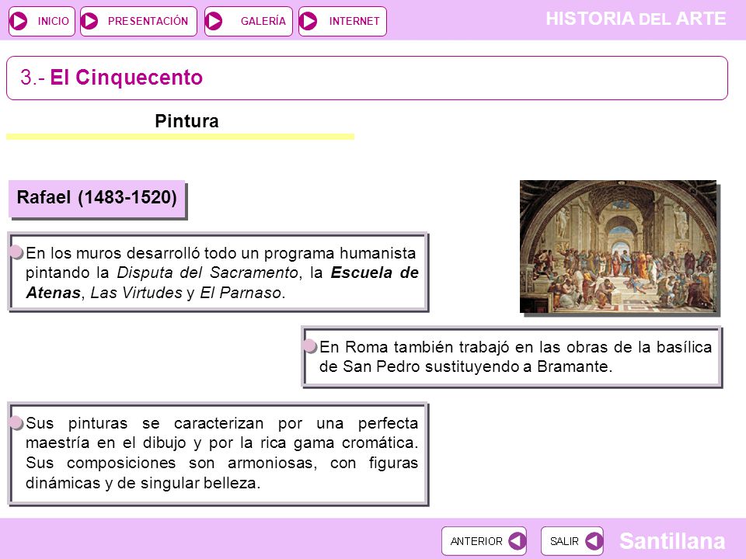Click the 'Santillana' publisher name
The width and height of the screenshot is (746, 559).
coord(672,541)
